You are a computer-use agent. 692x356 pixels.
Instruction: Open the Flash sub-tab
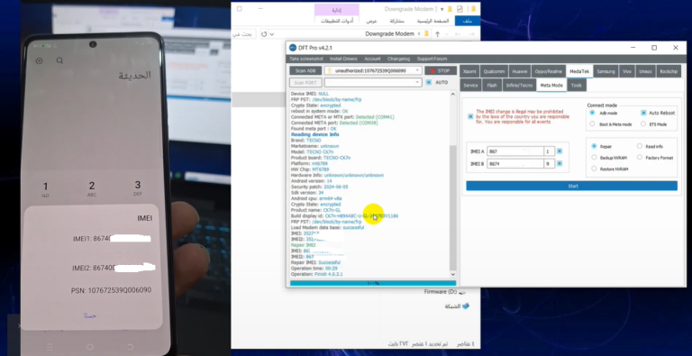[492, 86]
